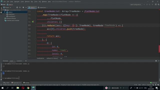
Task: Open the Help menu
Action: (x=49, y=1)
